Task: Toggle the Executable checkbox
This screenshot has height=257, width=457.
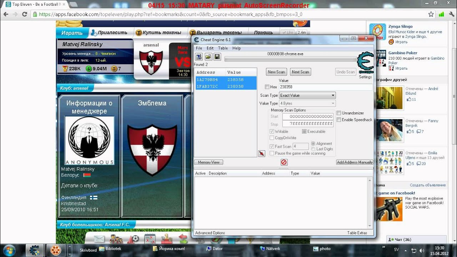Action: 304,131
